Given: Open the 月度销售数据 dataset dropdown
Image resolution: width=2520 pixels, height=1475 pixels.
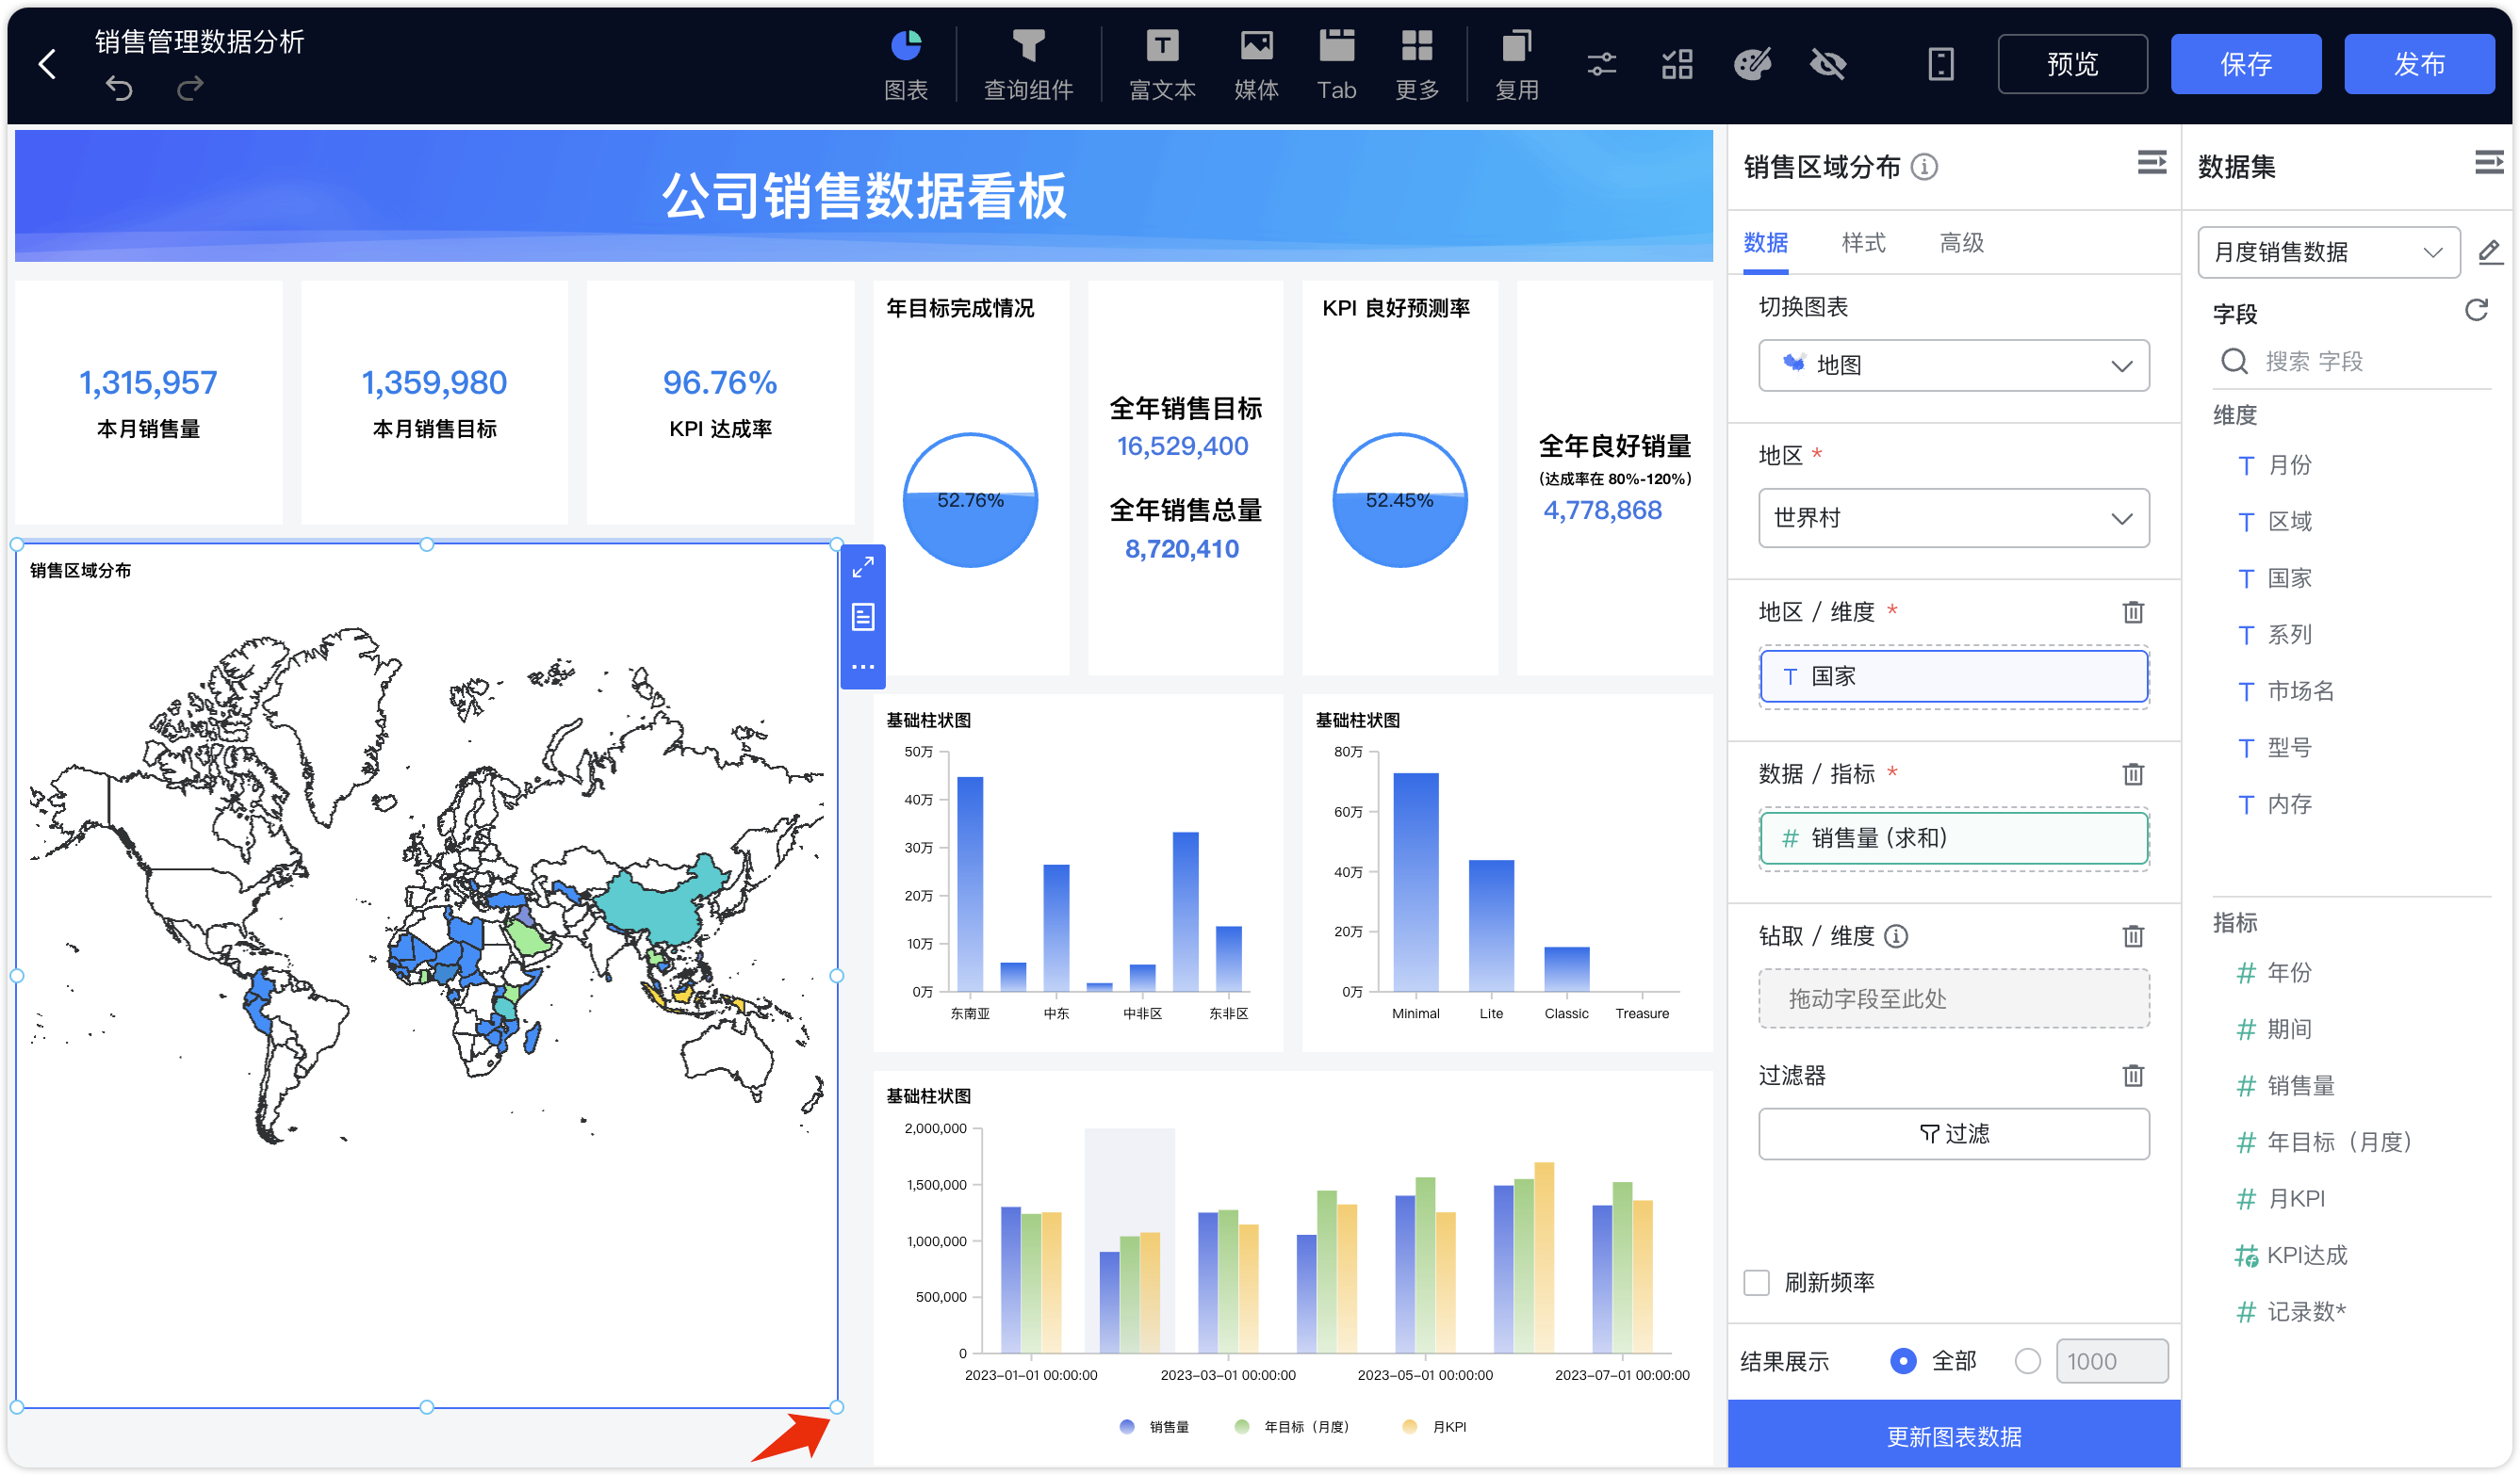Looking at the screenshot, I should (x=2329, y=251).
